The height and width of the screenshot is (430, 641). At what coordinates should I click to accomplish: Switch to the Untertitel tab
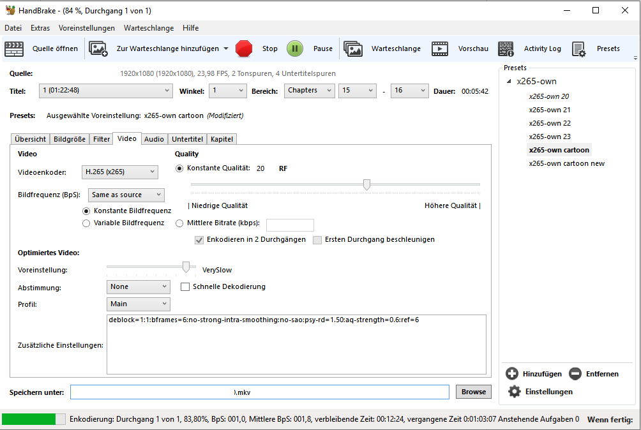pyautogui.click(x=187, y=139)
